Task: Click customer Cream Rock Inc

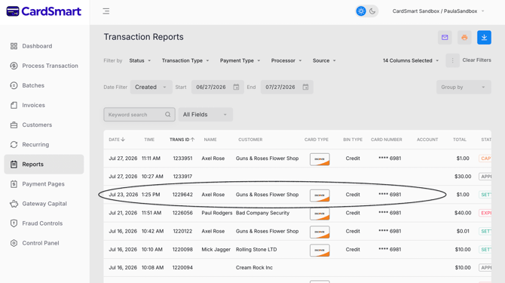Action: [x=254, y=267]
